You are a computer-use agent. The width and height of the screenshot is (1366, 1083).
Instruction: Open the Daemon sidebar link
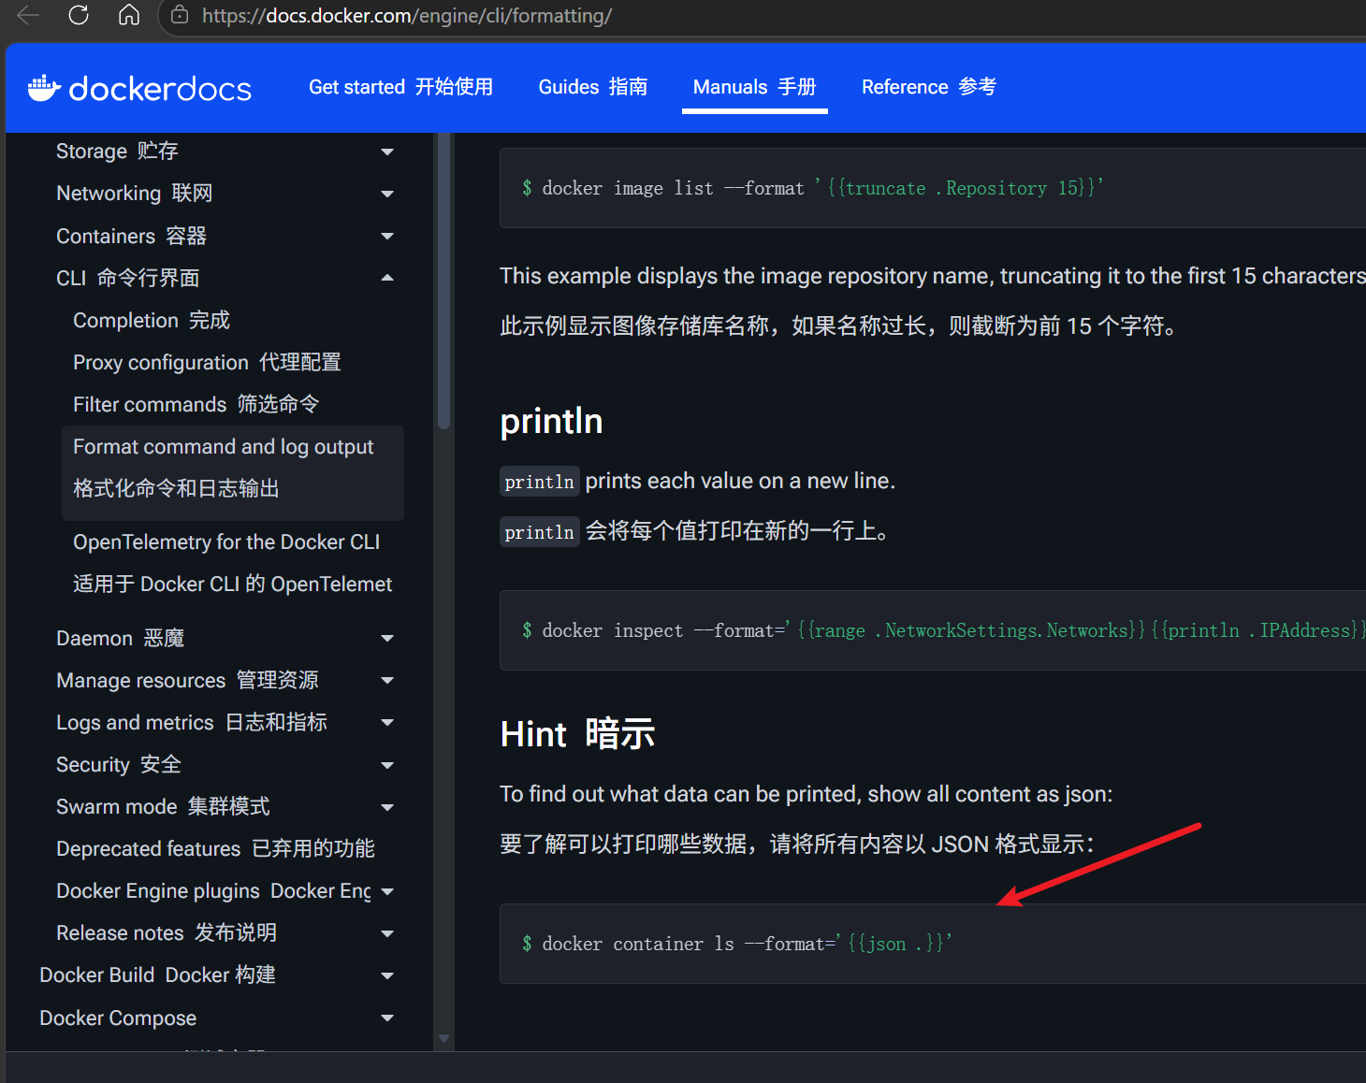120,638
